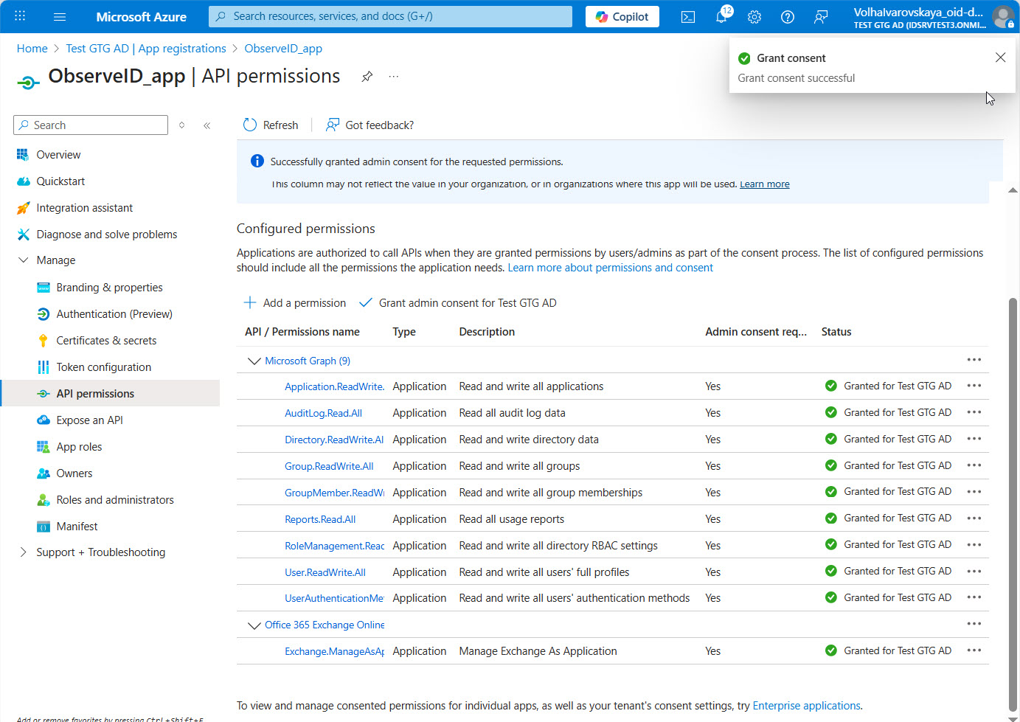The height and width of the screenshot is (722, 1020).
Task: Click the Copilot button
Action: click(x=622, y=17)
